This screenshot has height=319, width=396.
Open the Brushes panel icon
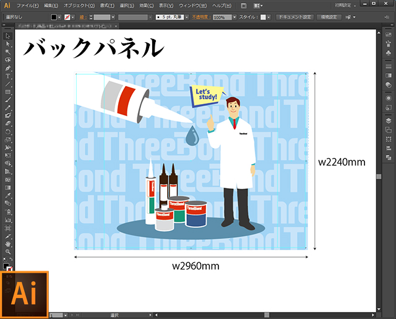tap(389, 44)
